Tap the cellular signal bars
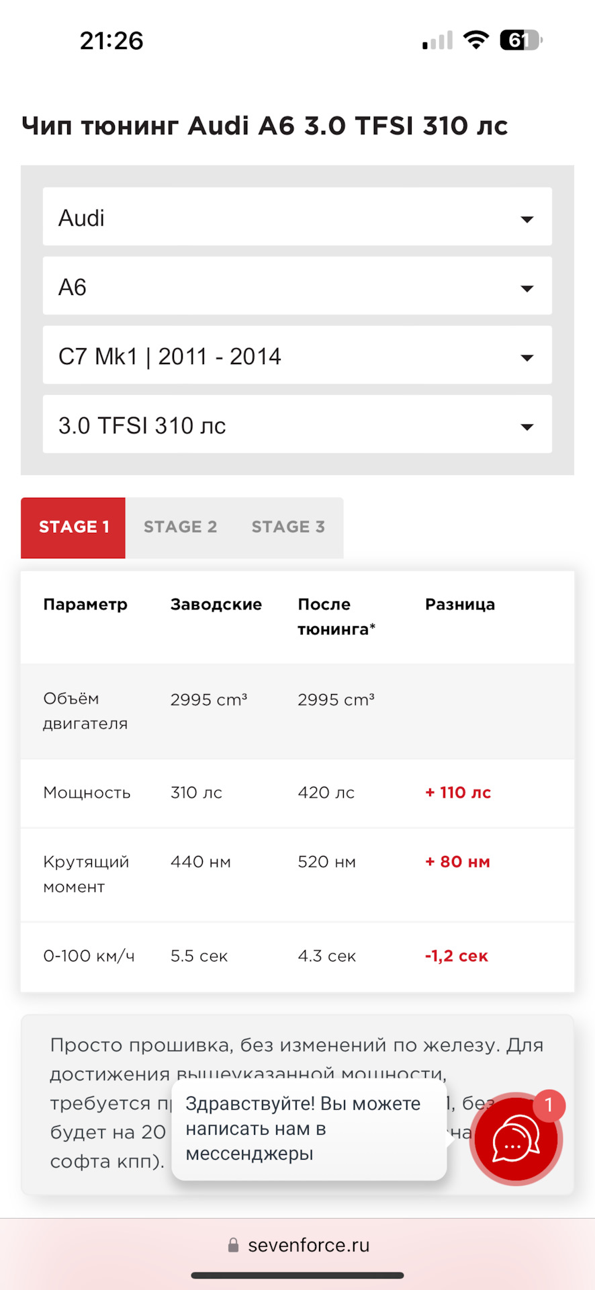The width and height of the screenshot is (595, 1290). pyautogui.click(x=437, y=41)
